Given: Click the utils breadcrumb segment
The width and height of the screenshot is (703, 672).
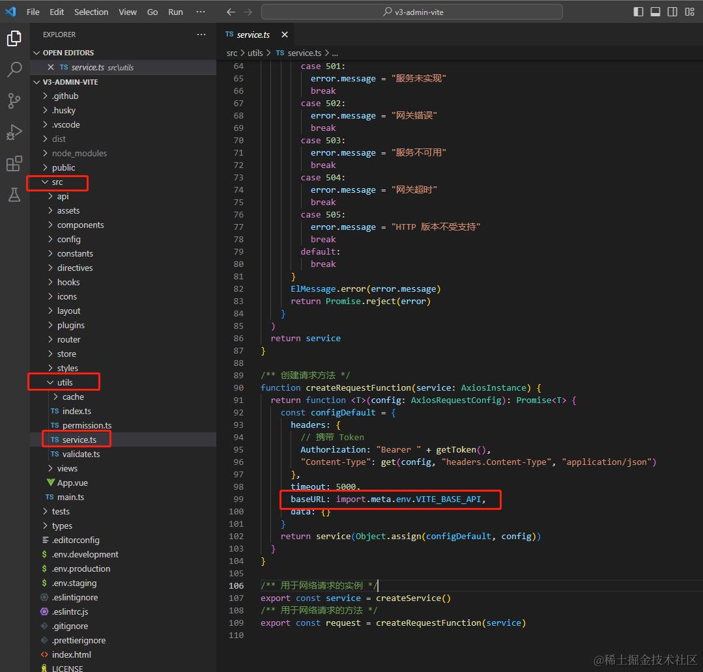Looking at the screenshot, I should [x=255, y=53].
